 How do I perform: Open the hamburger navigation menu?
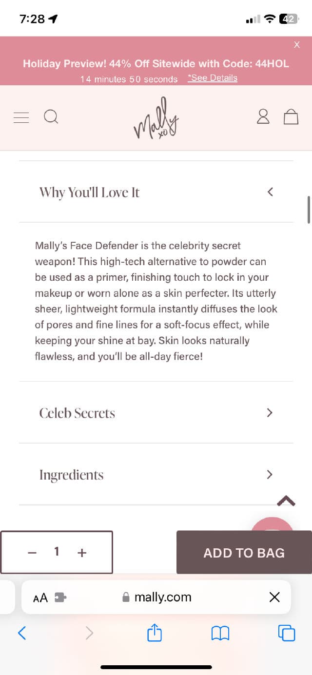click(x=20, y=117)
